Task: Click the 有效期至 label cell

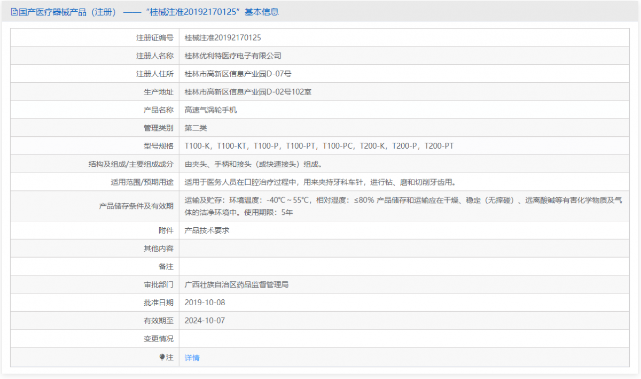Action: [x=95, y=321]
